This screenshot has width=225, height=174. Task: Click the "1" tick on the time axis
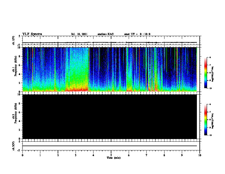point(40,155)
